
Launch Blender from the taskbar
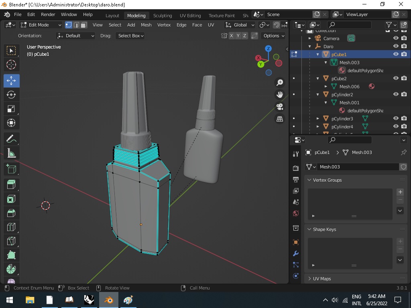108,300
